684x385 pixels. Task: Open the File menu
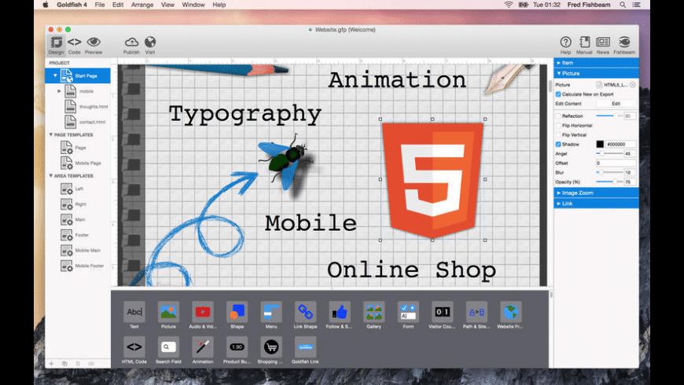click(x=100, y=5)
